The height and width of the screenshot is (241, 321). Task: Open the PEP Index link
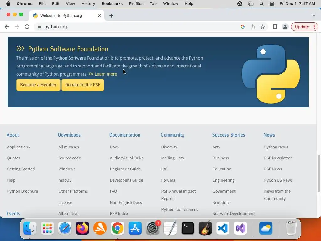pyautogui.click(x=119, y=213)
